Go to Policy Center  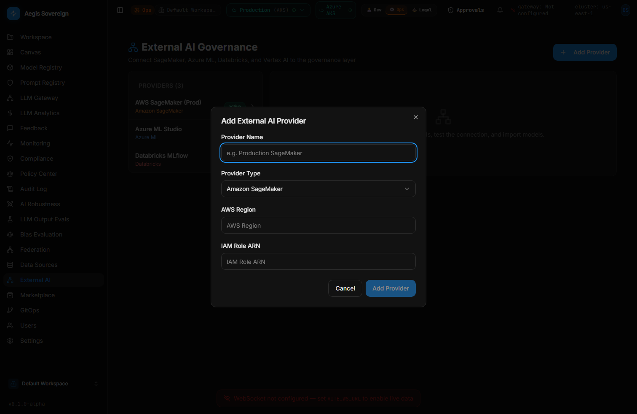tap(39, 174)
